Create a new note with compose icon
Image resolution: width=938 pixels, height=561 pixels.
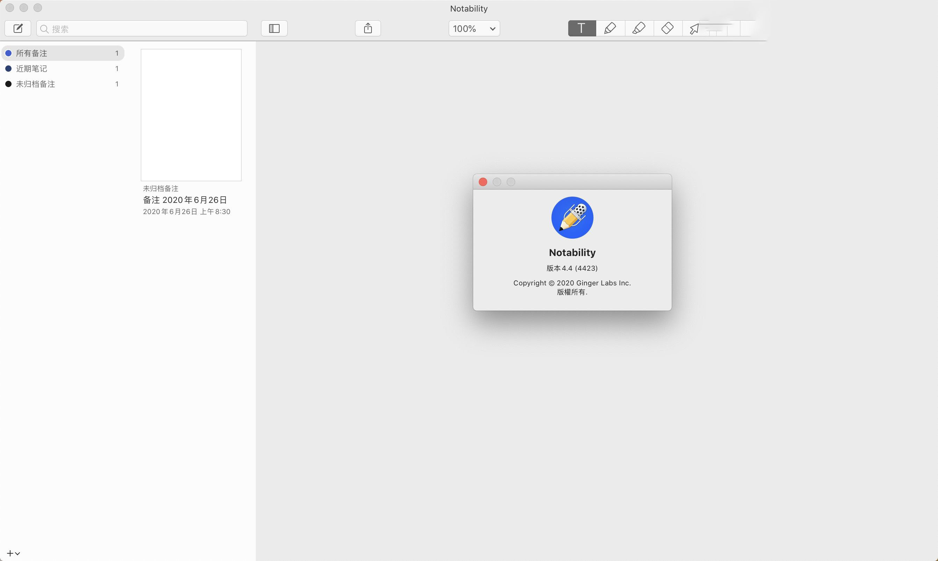(x=18, y=28)
